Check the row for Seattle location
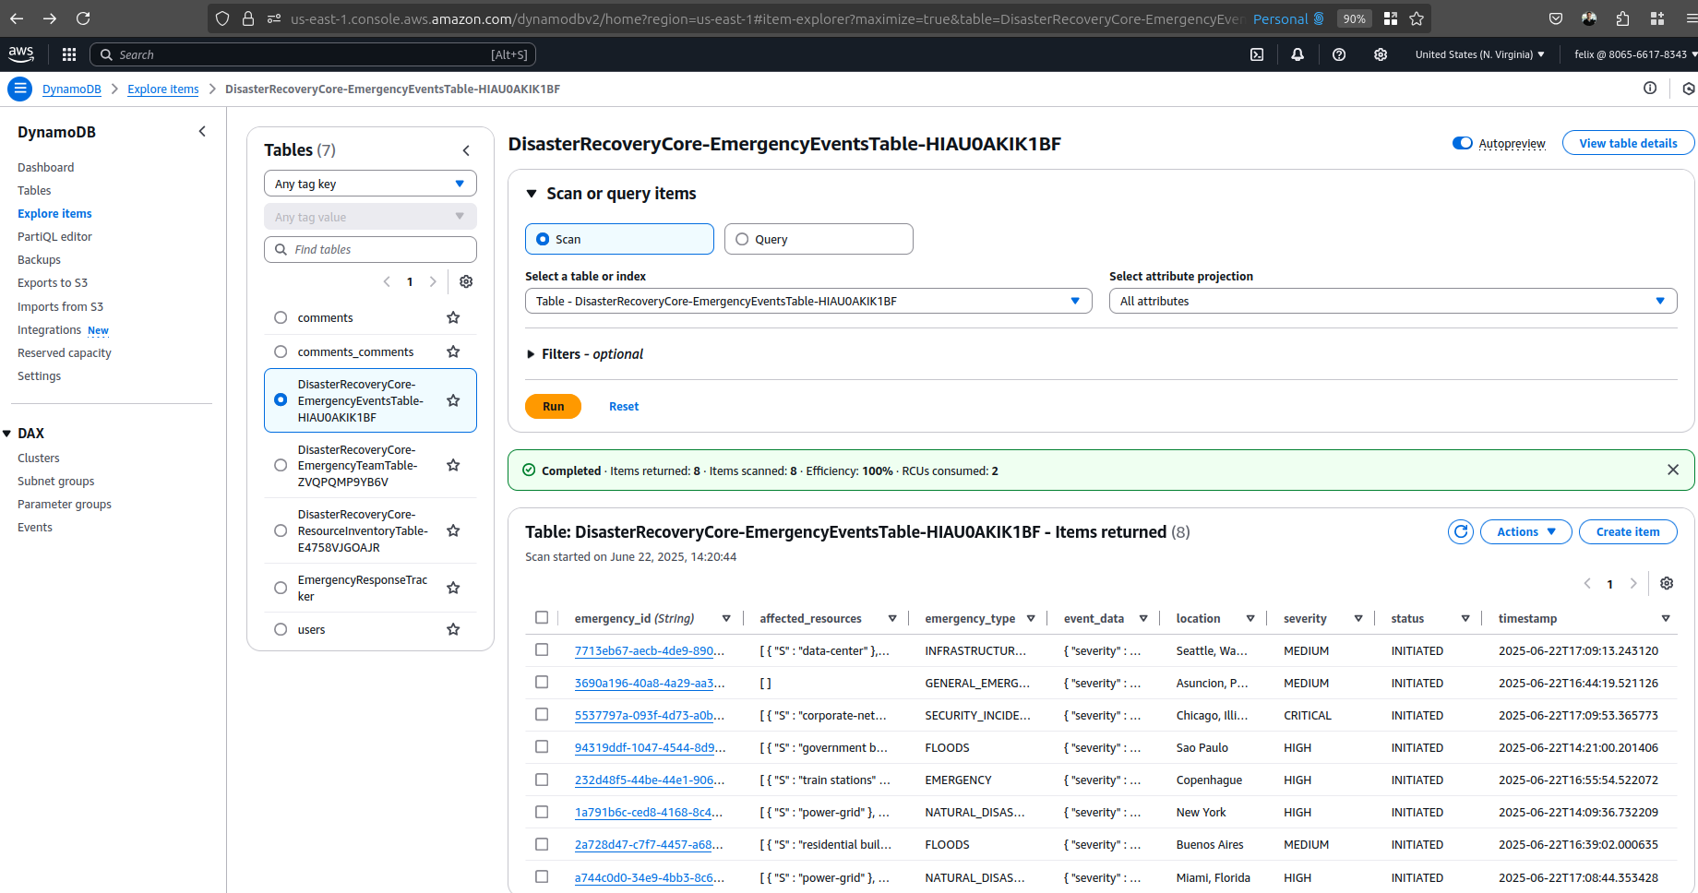Viewport: 1698px width, 893px height. tap(542, 650)
